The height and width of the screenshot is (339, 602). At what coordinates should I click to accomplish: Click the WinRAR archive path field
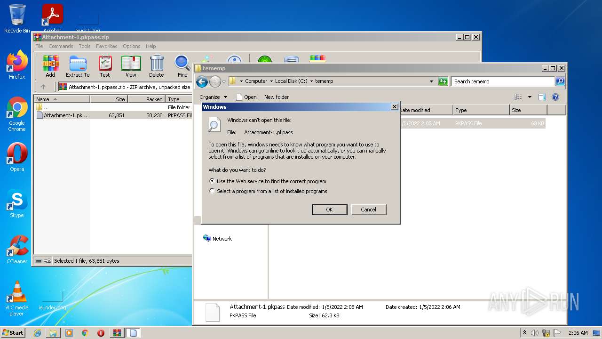tap(125, 87)
